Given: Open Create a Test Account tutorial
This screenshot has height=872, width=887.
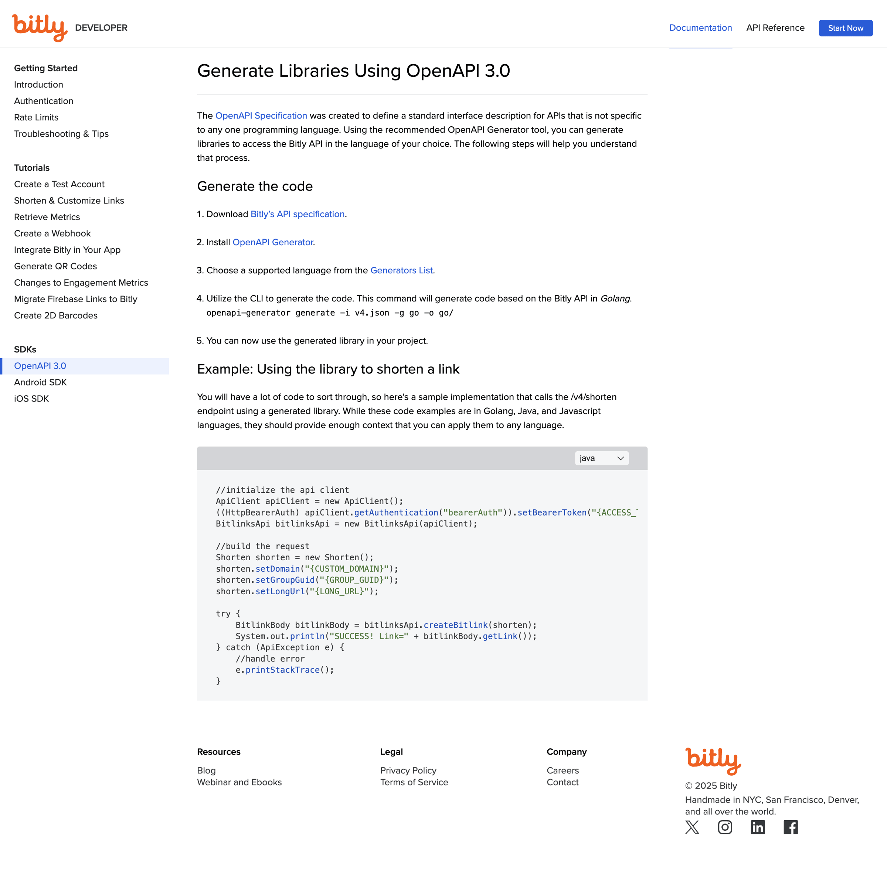Looking at the screenshot, I should pos(59,184).
